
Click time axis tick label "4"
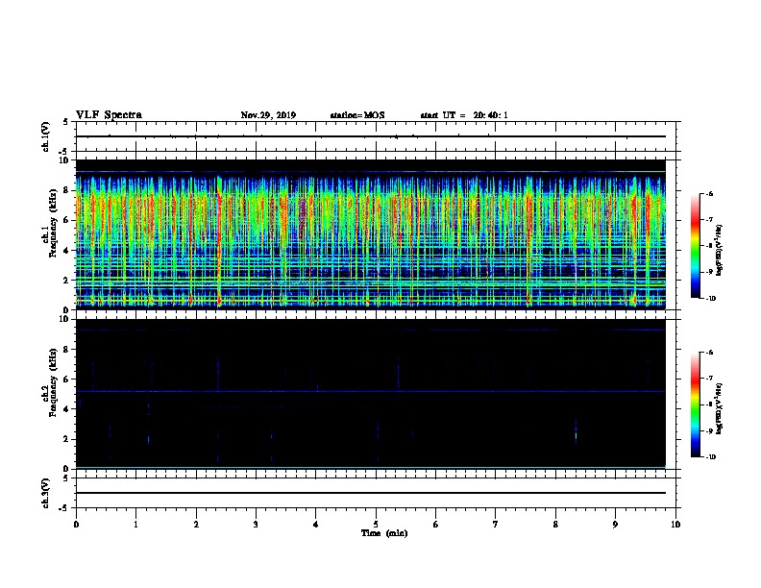(x=316, y=525)
